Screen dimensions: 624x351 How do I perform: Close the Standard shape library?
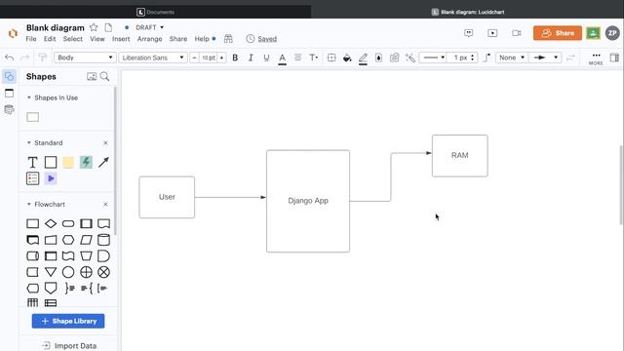point(105,143)
